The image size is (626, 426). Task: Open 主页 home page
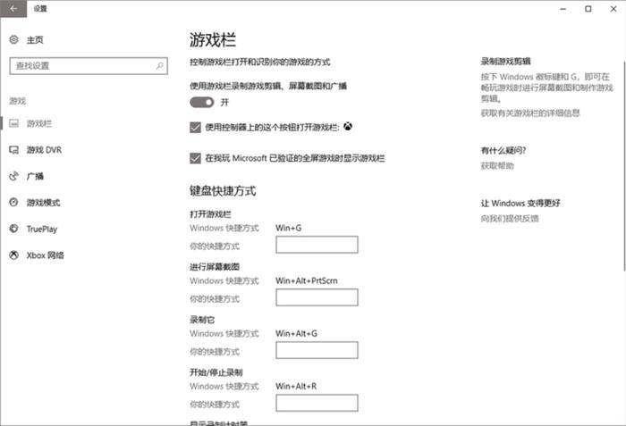[x=35, y=40]
